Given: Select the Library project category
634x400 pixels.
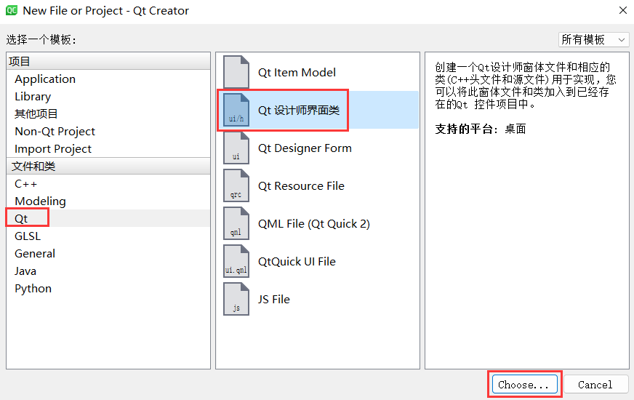Looking at the screenshot, I should (x=33, y=96).
